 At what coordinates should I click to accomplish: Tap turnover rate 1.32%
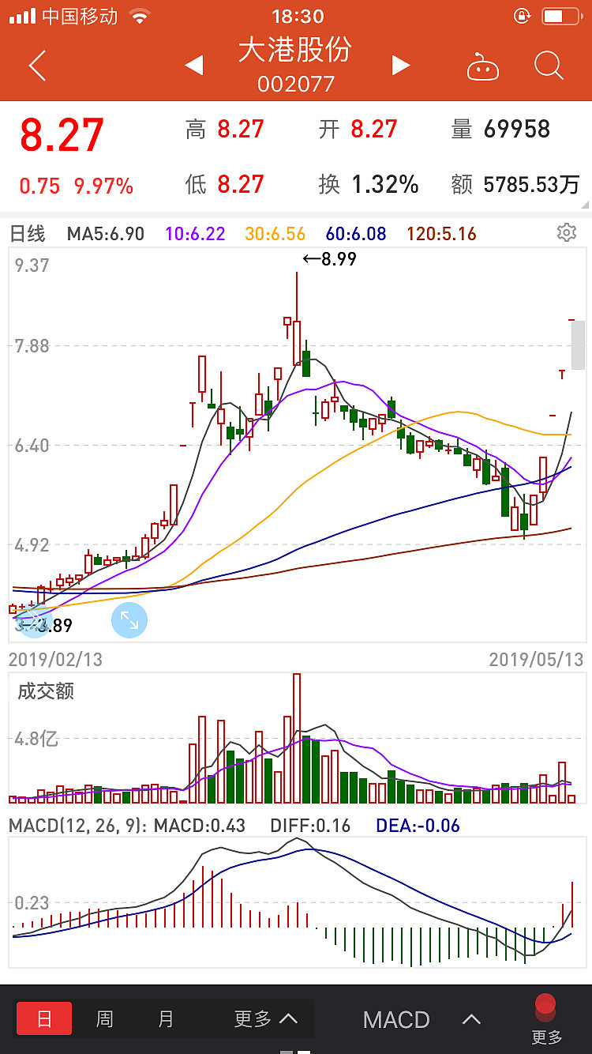[x=384, y=184]
